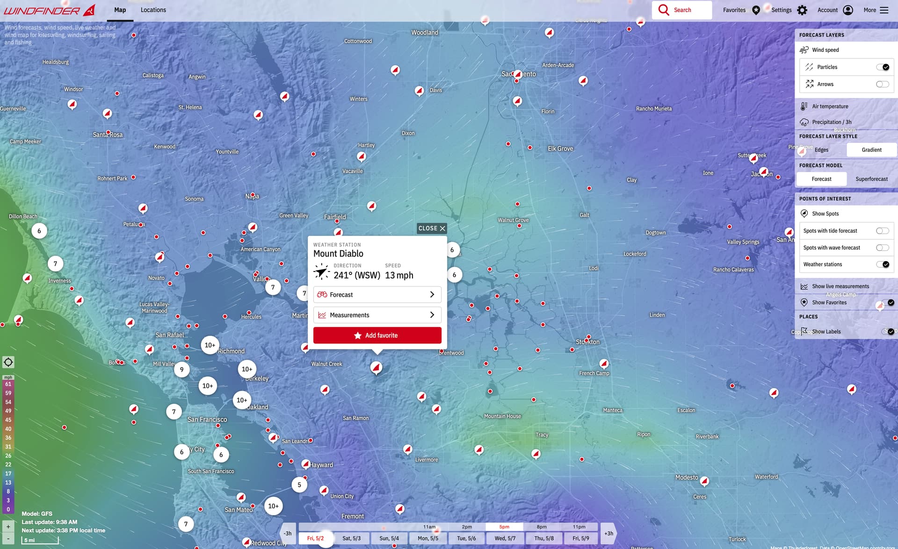Image resolution: width=898 pixels, height=549 pixels.
Task: Toggle the Particles switch
Action: (x=883, y=67)
